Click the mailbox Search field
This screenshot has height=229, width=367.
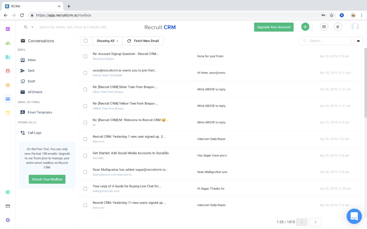tap(325, 41)
